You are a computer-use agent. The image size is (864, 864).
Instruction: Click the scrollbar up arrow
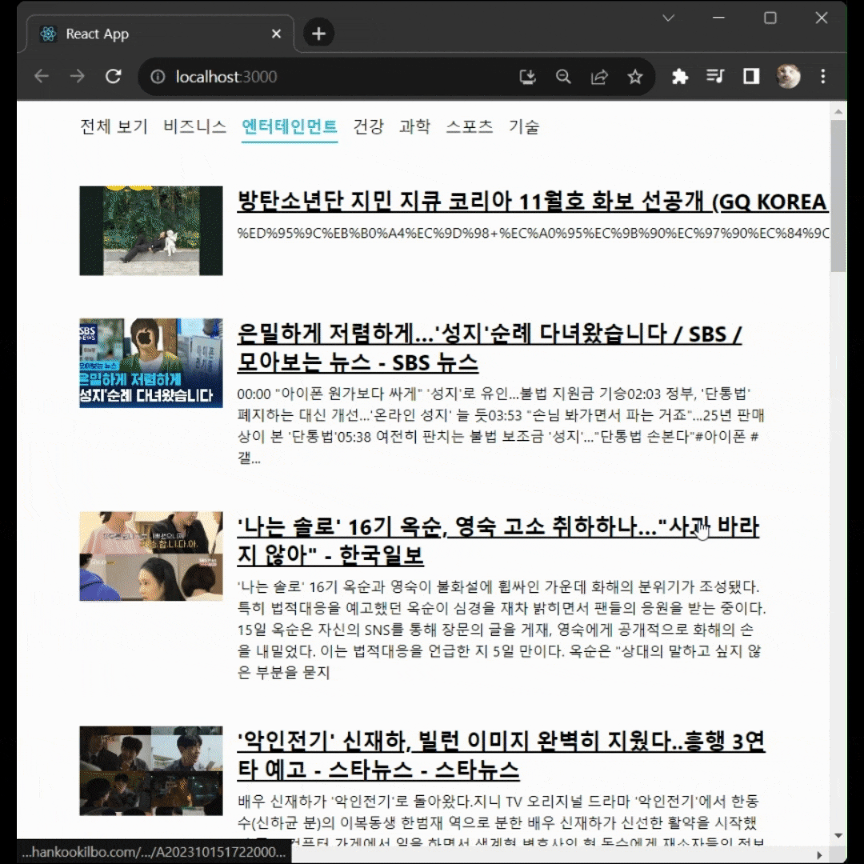(838, 111)
